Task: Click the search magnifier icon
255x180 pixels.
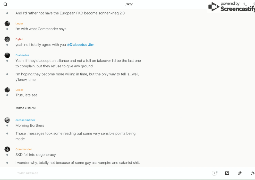Action: (5, 4)
